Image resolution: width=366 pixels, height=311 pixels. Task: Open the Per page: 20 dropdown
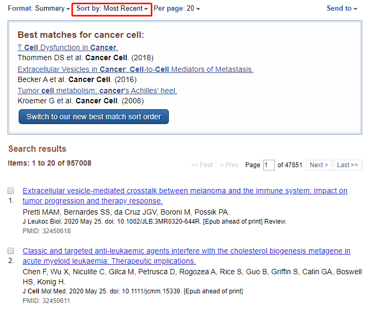point(177,9)
